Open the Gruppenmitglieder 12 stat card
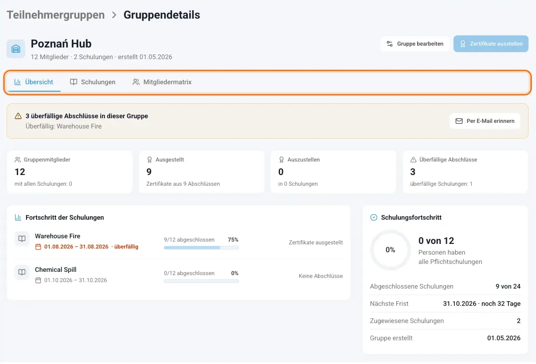Screen dimensions: 536x364 (x=69, y=172)
